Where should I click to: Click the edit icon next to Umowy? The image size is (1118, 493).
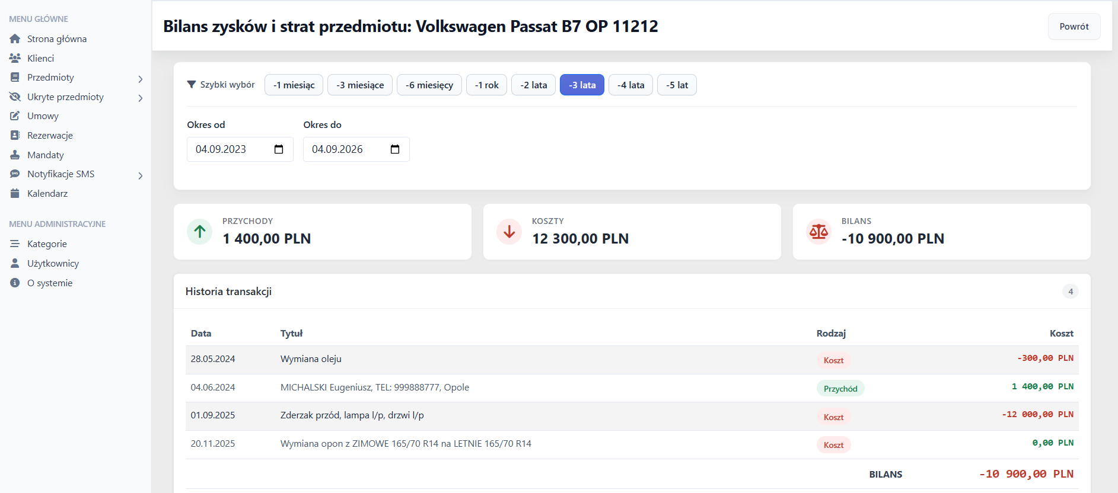point(15,116)
